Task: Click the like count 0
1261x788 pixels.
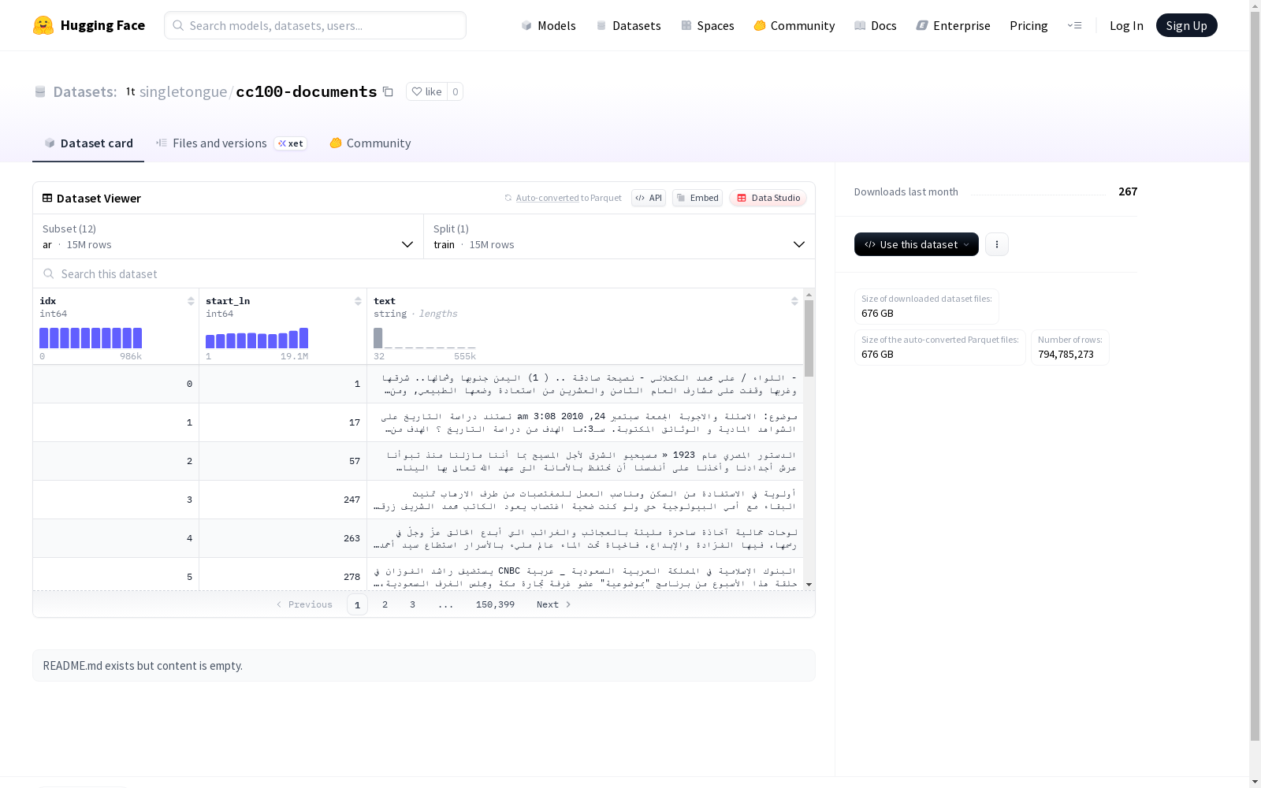Action: (x=455, y=91)
